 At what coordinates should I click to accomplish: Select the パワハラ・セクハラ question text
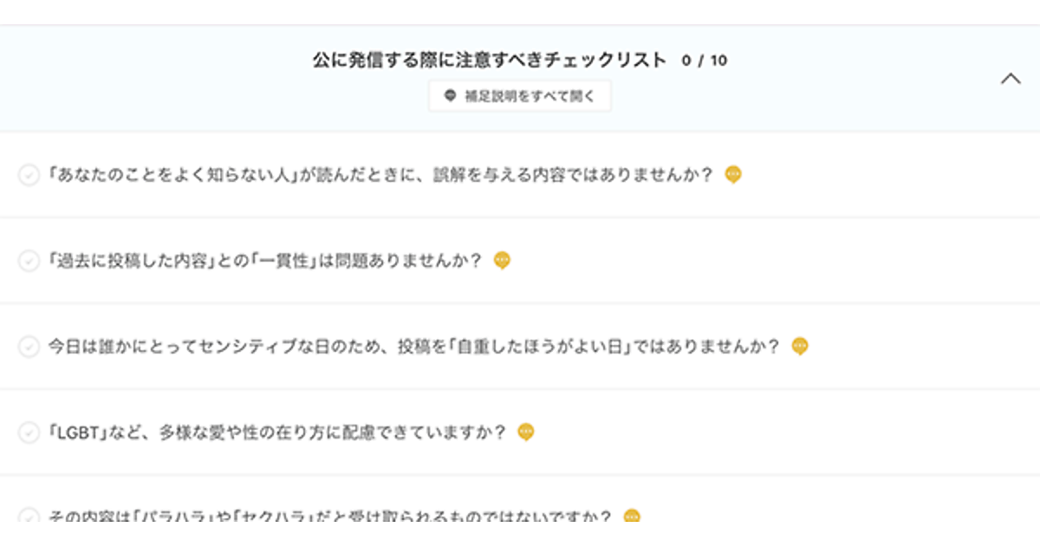tap(330, 517)
